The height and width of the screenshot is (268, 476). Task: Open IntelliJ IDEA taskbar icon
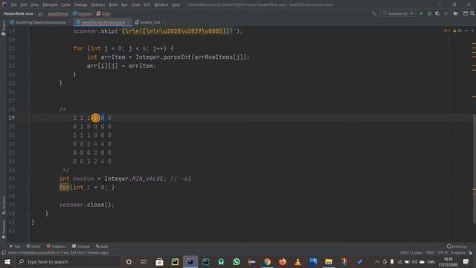pyautogui.click(x=190, y=261)
